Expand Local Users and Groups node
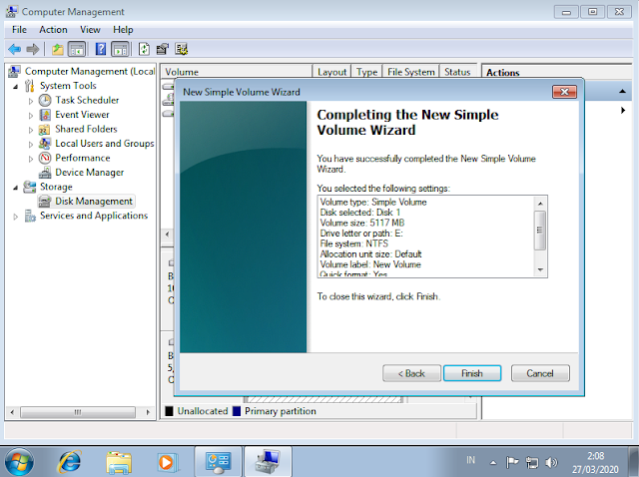Screen dimensions: 639x477 click(31, 145)
